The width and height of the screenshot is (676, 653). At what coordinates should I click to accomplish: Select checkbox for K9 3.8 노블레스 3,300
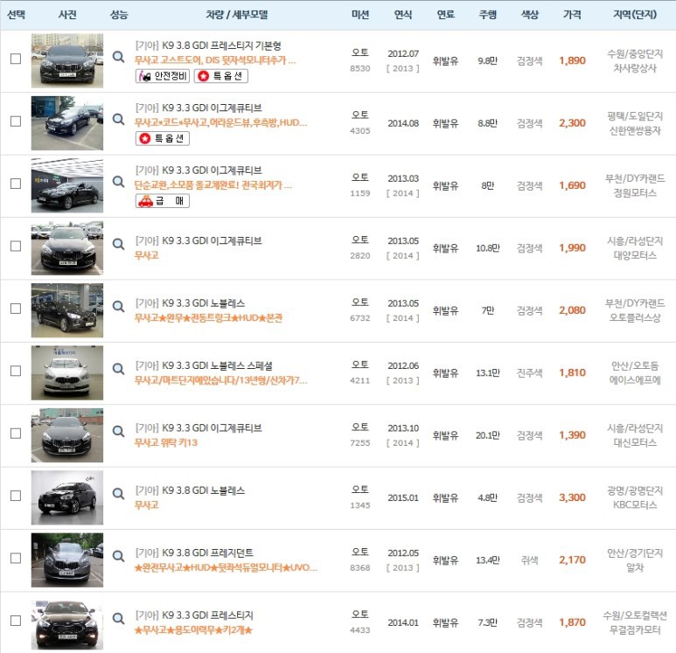pos(16,496)
